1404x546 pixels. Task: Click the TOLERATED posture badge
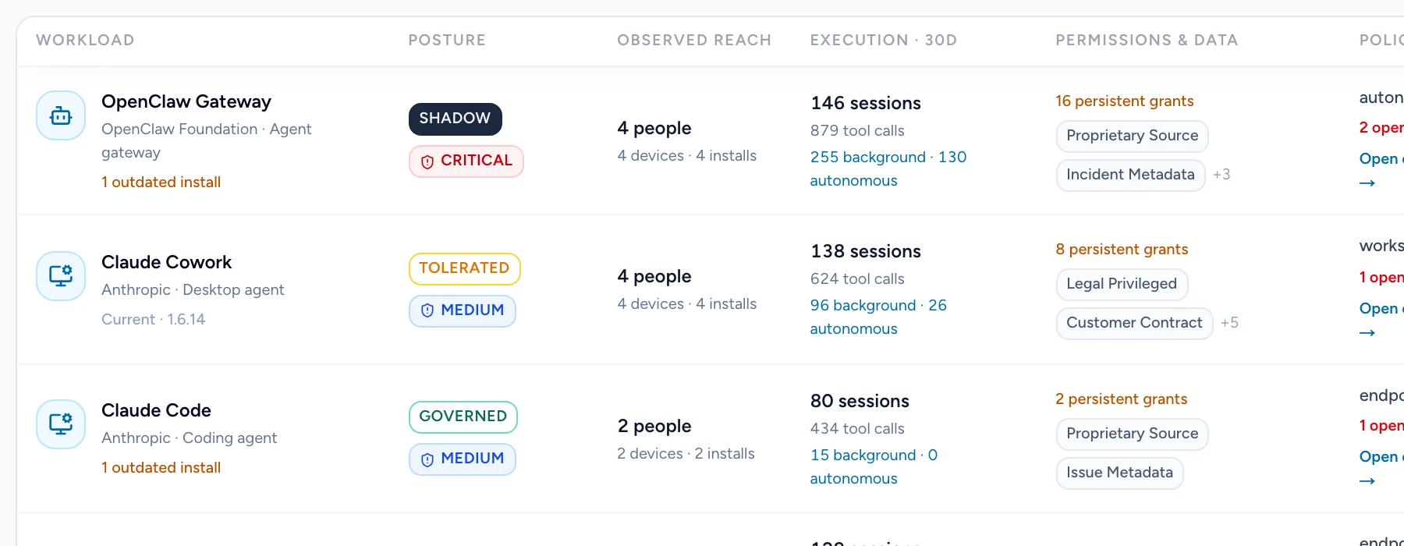click(x=464, y=268)
